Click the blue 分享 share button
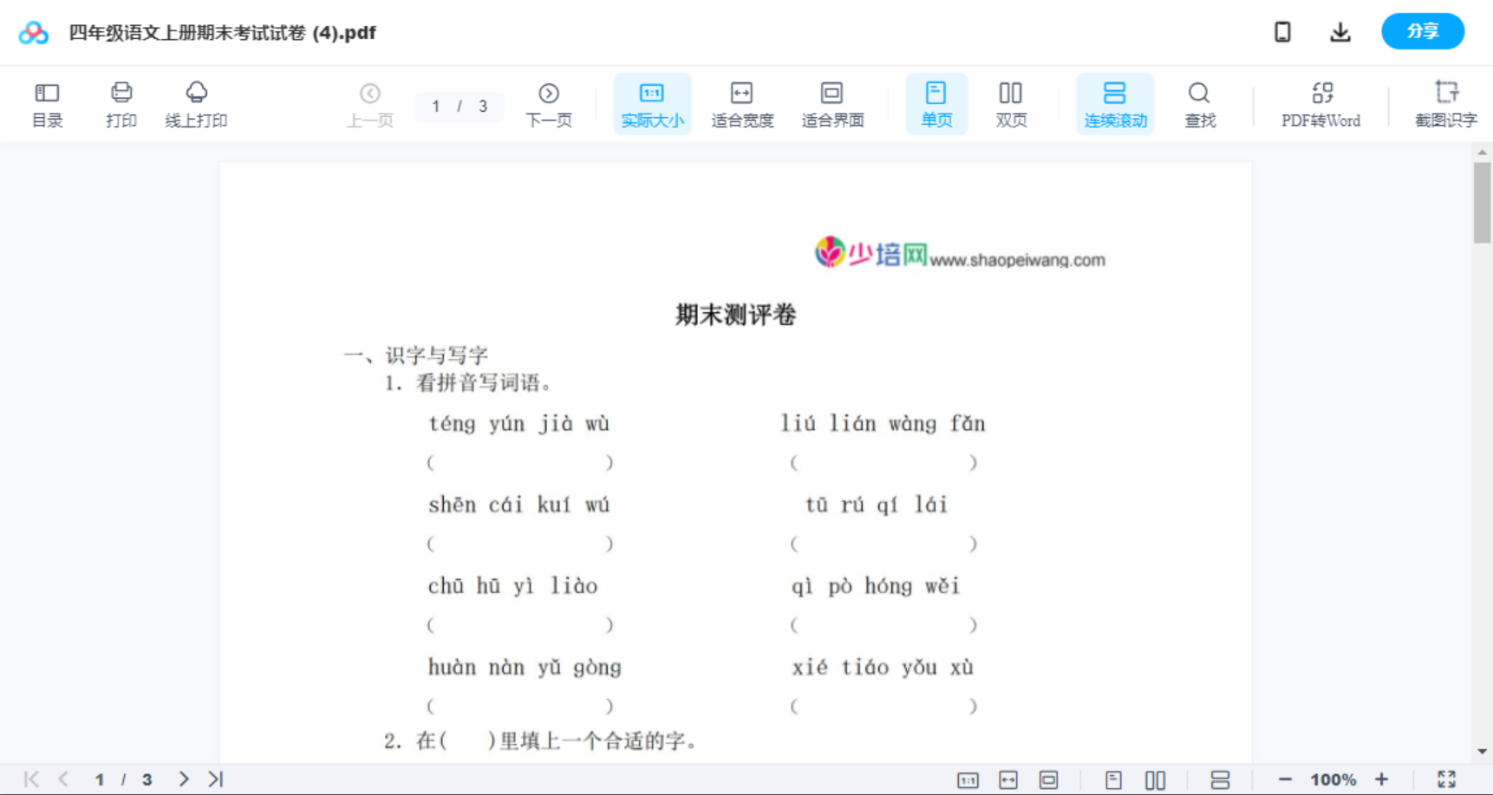The height and width of the screenshot is (795, 1493). click(x=1422, y=31)
